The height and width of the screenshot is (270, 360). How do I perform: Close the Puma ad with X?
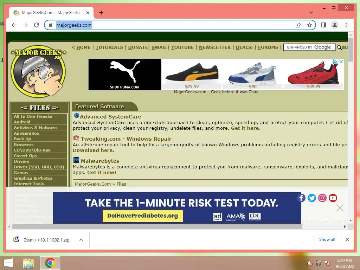pos(341,62)
